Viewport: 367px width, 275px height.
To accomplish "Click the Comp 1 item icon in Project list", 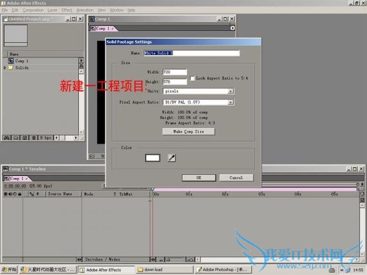I will point(11,61).
